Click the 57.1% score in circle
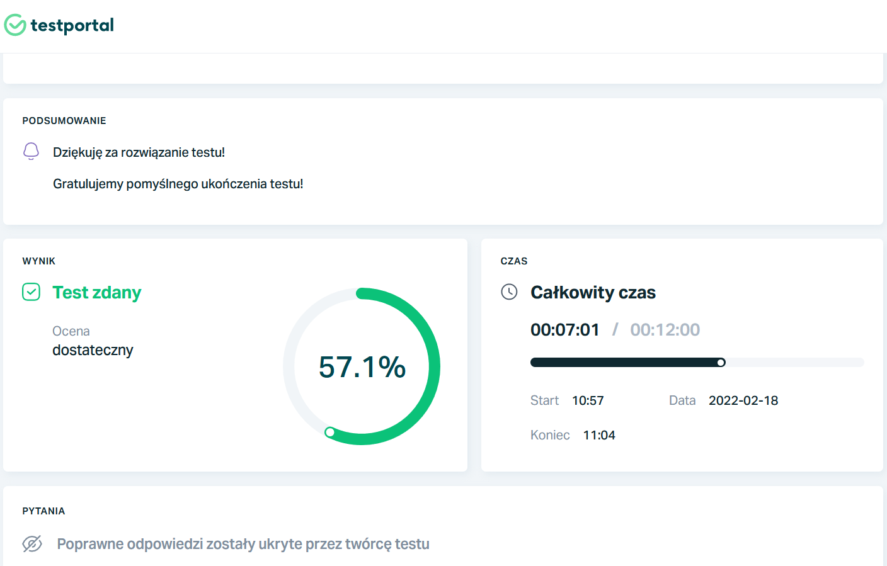This screenshot has width=887, height=566. (362, 367)
